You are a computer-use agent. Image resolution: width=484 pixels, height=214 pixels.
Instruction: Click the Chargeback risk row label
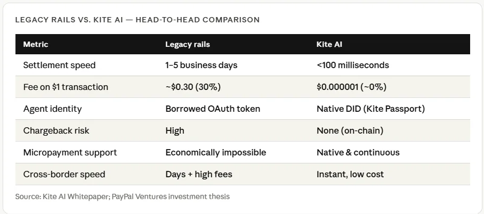(x=55, y=130)
